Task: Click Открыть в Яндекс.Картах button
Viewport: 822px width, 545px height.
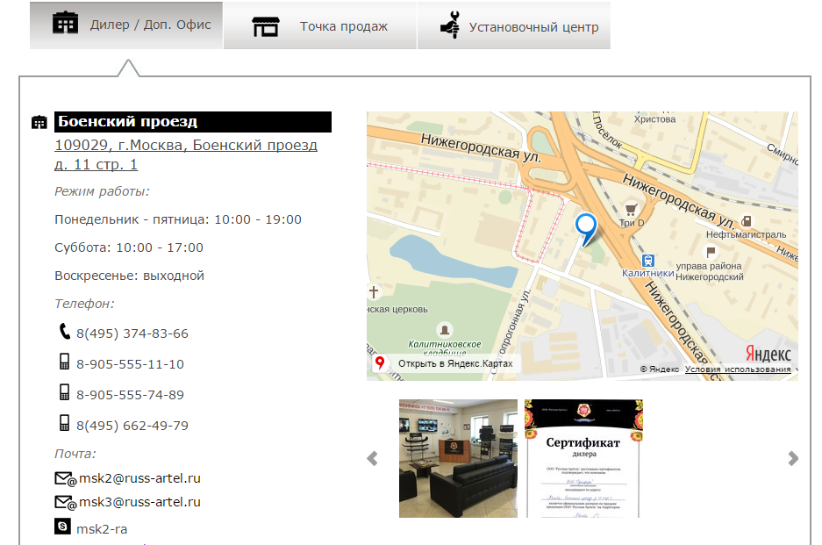Action: (x=445, y=363)
